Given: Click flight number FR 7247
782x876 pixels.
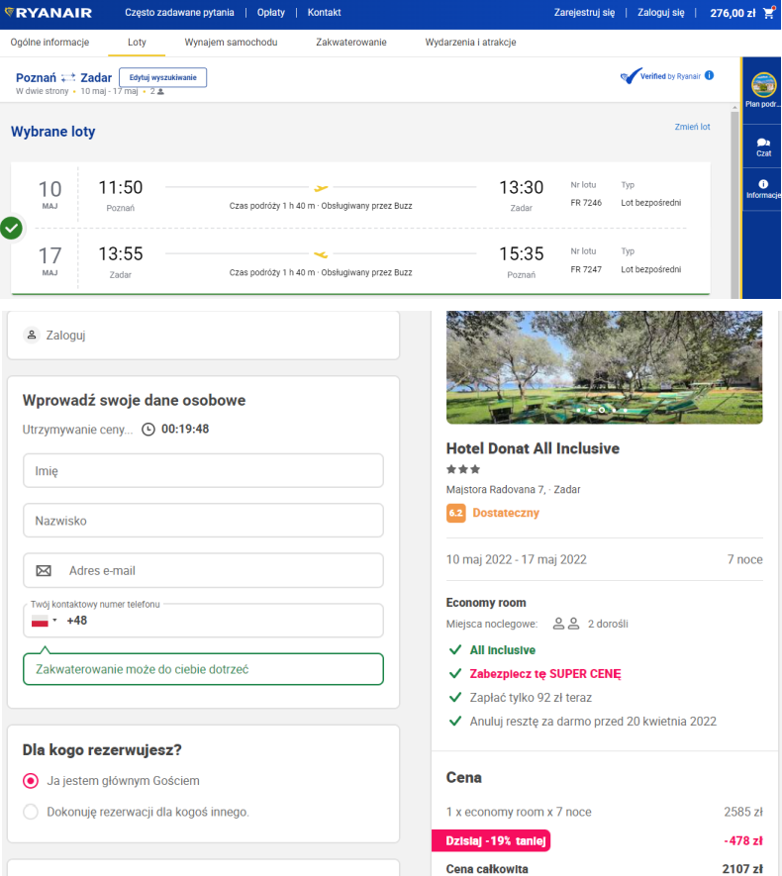Looking at the screenshot, I should pos(586,269).
